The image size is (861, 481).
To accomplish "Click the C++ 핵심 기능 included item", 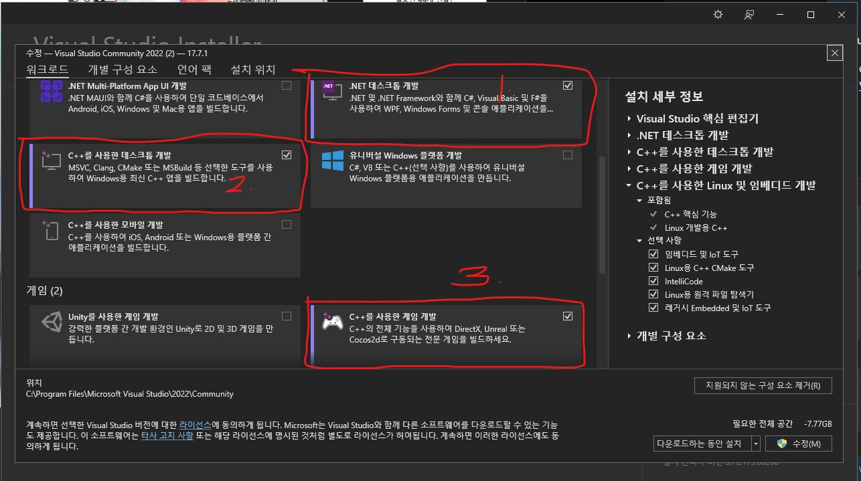I will point(690,214).
